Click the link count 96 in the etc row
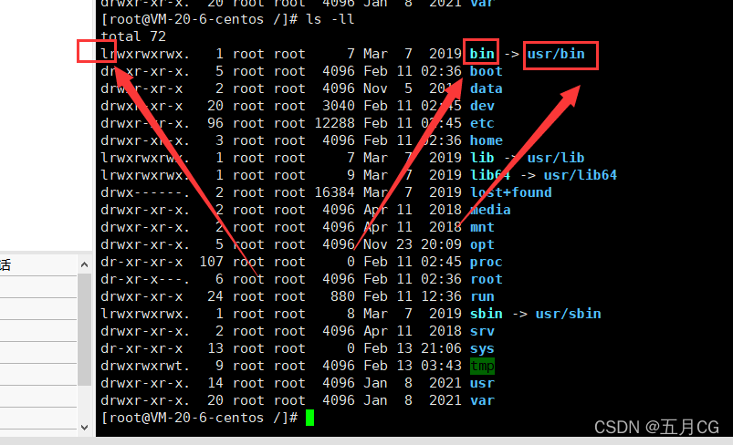The width and height of the screenshot is (733, 445). pos(215,123)
